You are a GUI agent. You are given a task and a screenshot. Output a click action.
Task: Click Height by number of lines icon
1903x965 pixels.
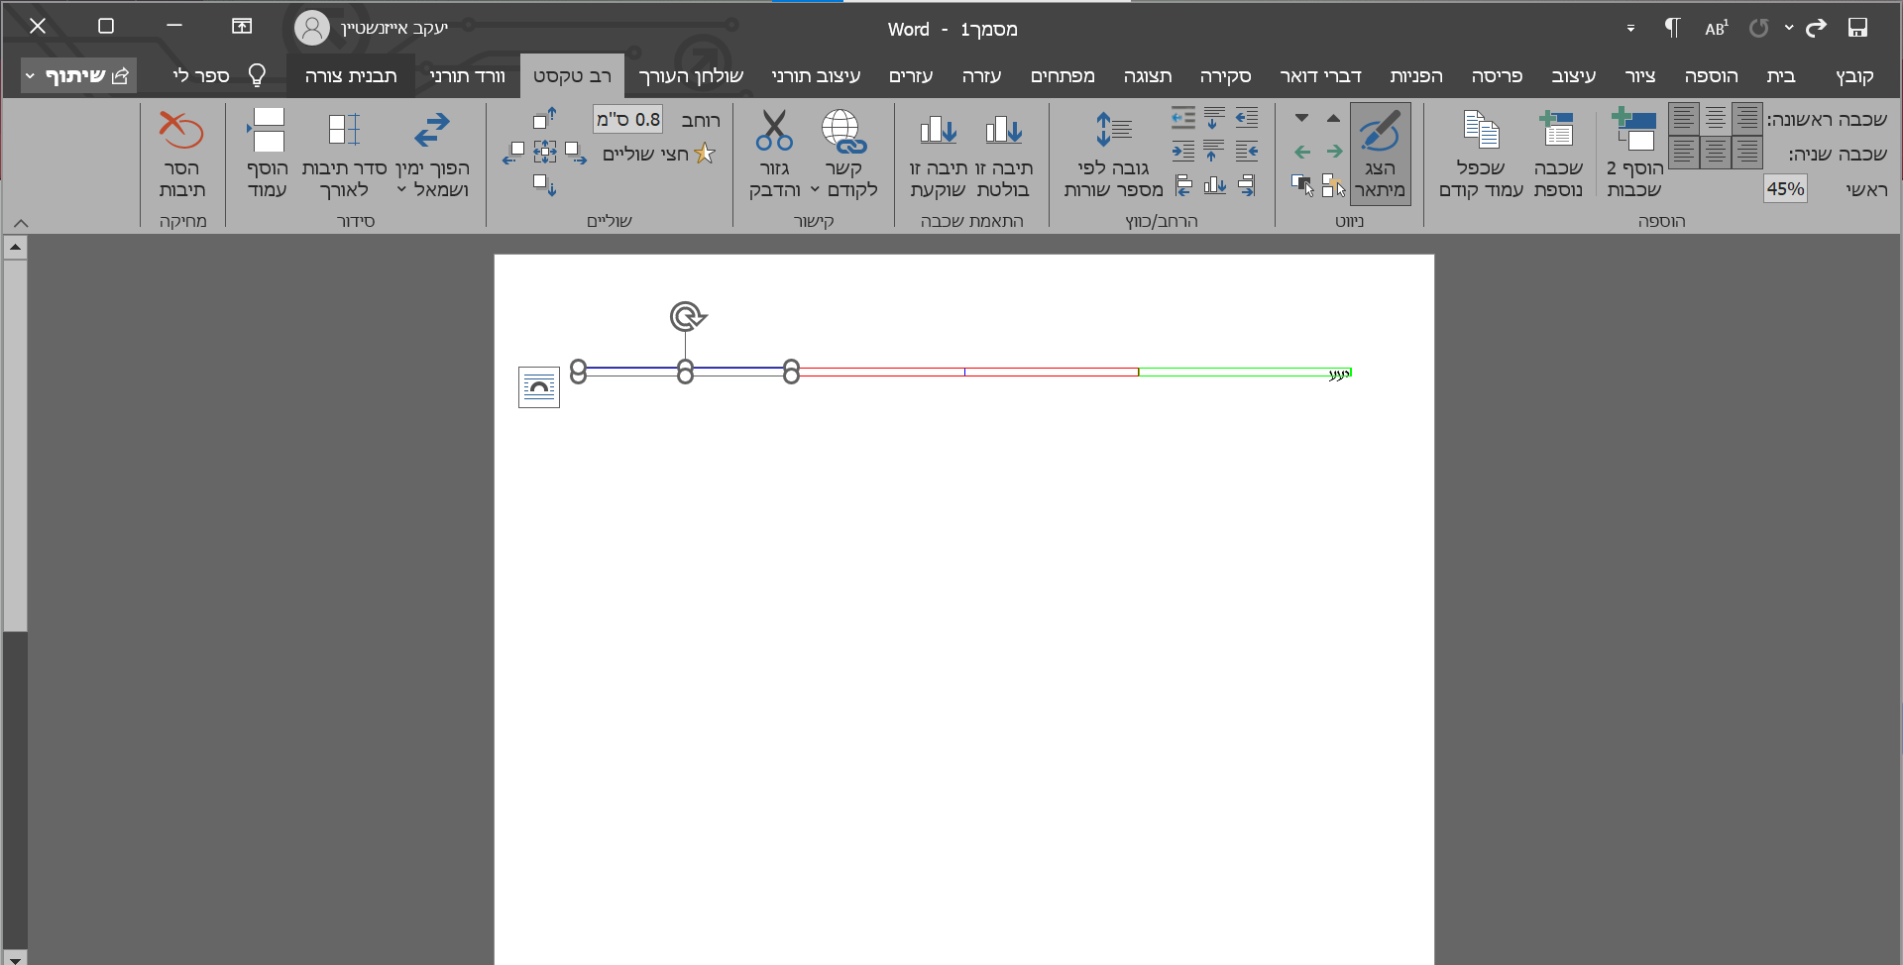(x=1113, y=131)
